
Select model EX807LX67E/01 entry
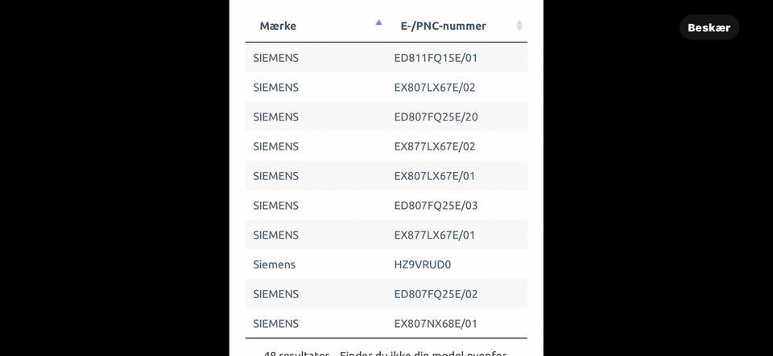(x=435, y=176)
